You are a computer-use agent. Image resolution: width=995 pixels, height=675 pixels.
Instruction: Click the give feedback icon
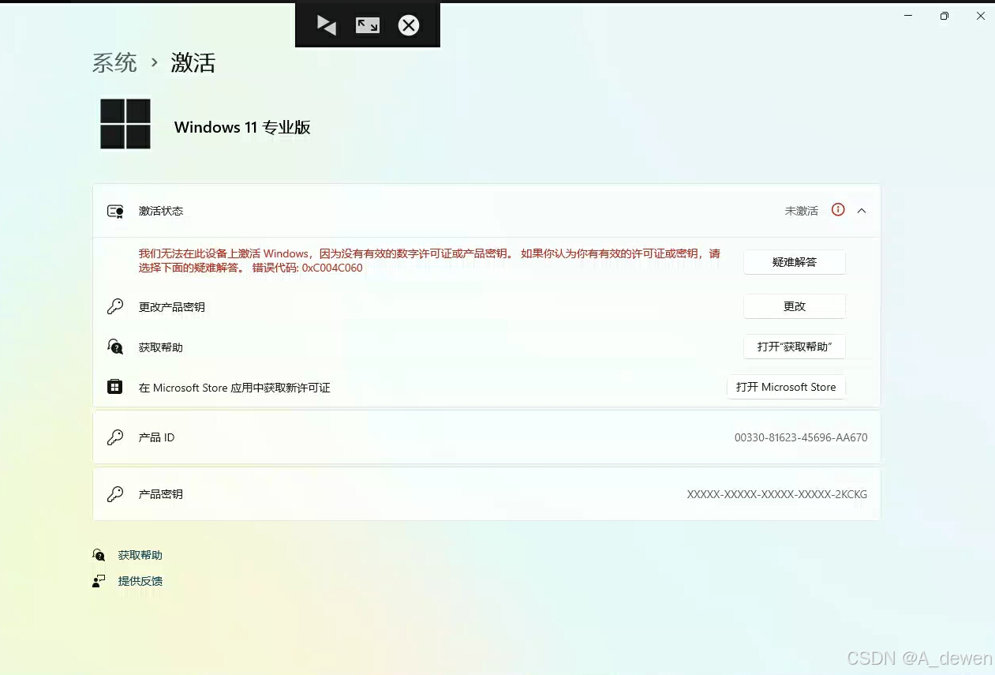point(99,581)
